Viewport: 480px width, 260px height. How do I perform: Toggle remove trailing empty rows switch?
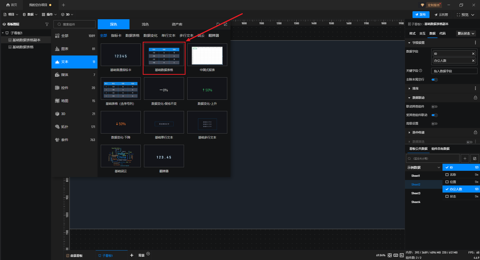[x=434, y=80]
